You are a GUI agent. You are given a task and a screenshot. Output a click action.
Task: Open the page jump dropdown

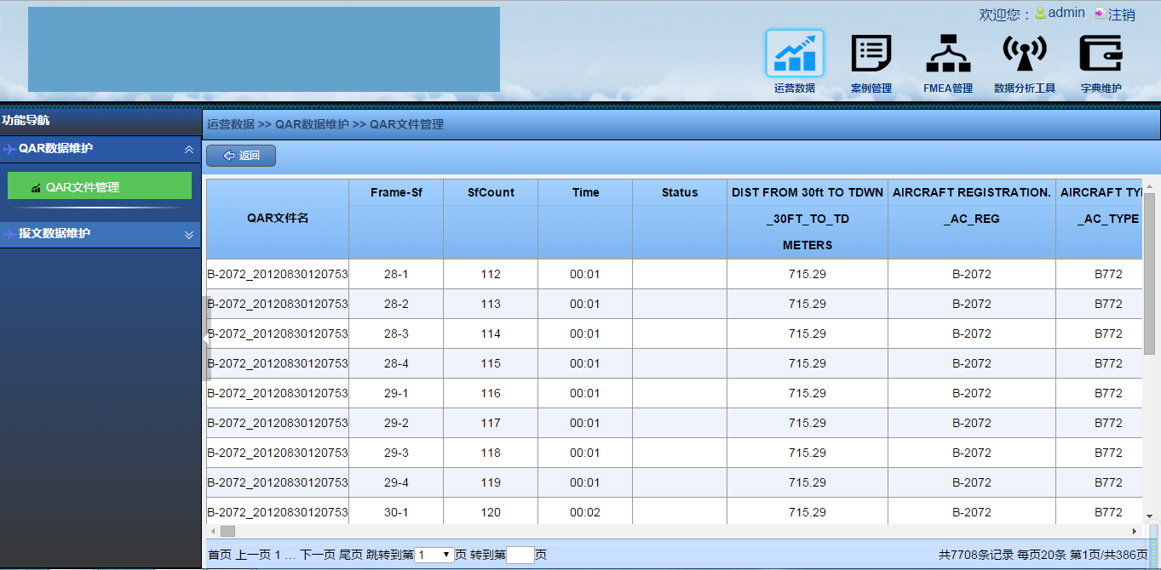tap(434, 555)
